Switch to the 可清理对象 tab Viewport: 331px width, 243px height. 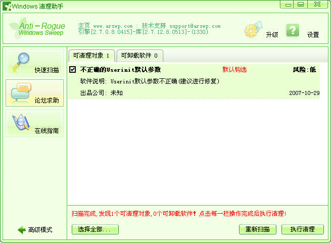pyautogui.click(x=91, y=56)
